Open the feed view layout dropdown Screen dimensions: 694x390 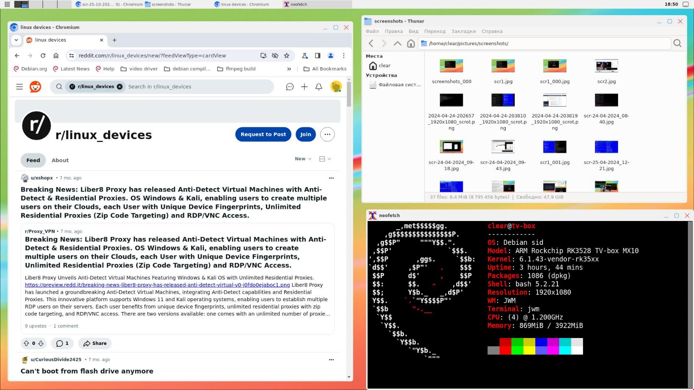(x=325, y=159)
